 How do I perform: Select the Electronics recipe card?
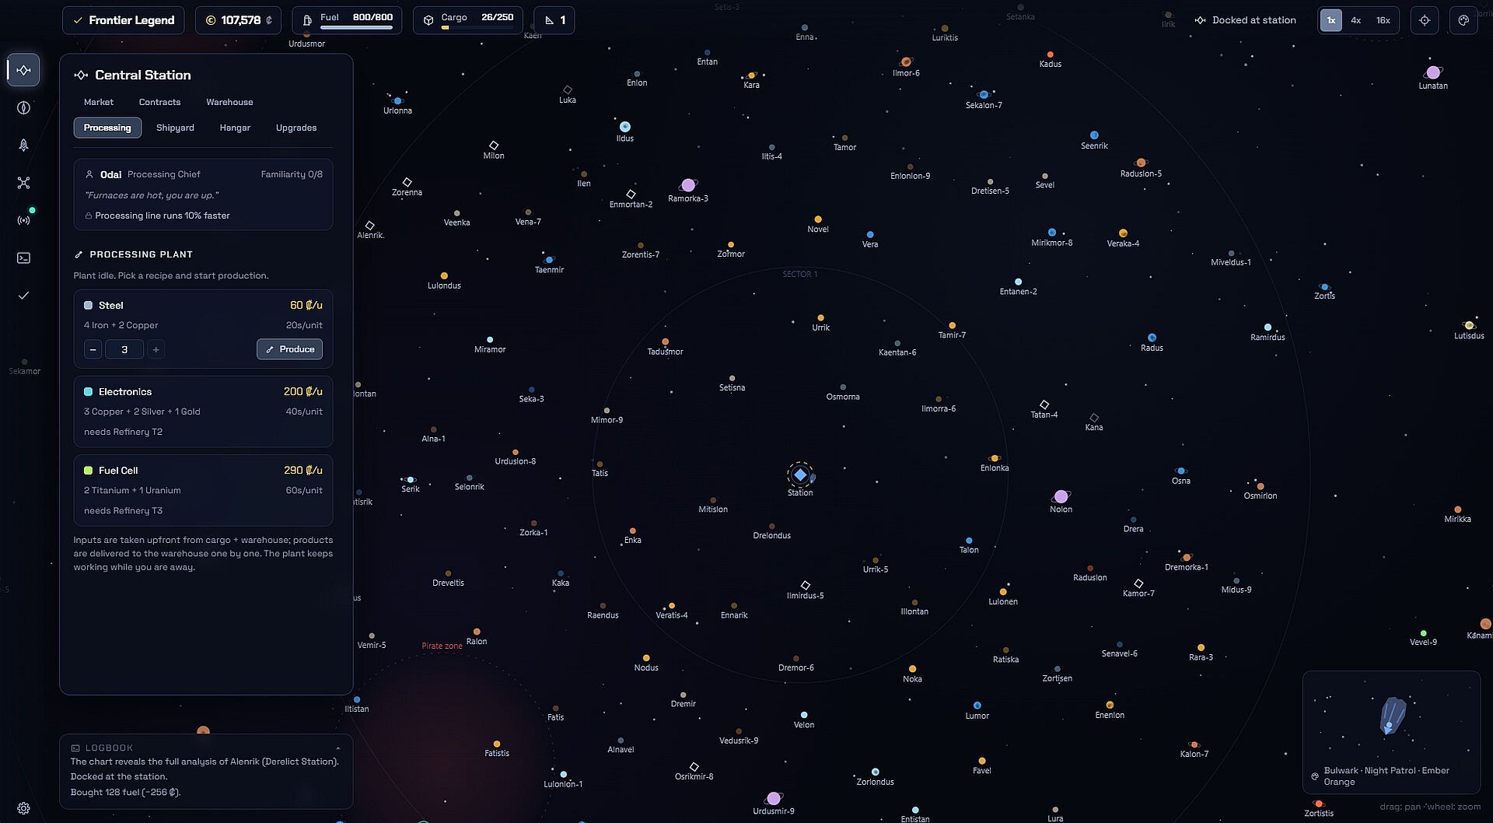203,411
